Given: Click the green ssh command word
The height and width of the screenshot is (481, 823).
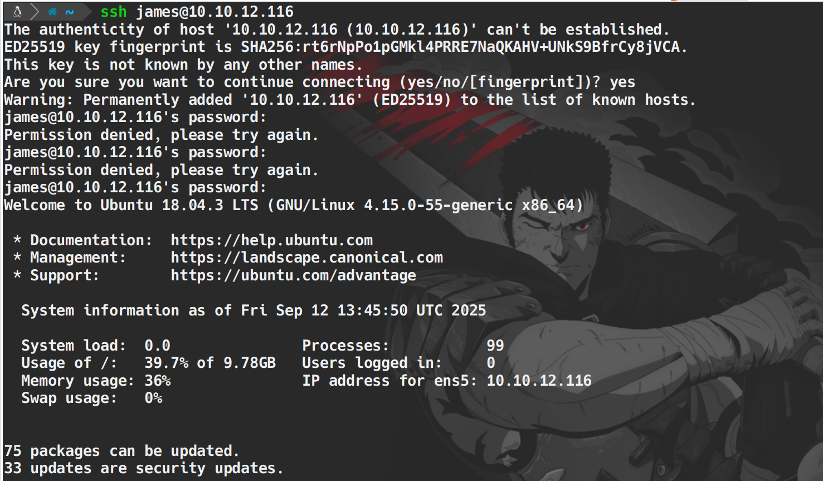Looking at the screenshot, I should [114, 12].
